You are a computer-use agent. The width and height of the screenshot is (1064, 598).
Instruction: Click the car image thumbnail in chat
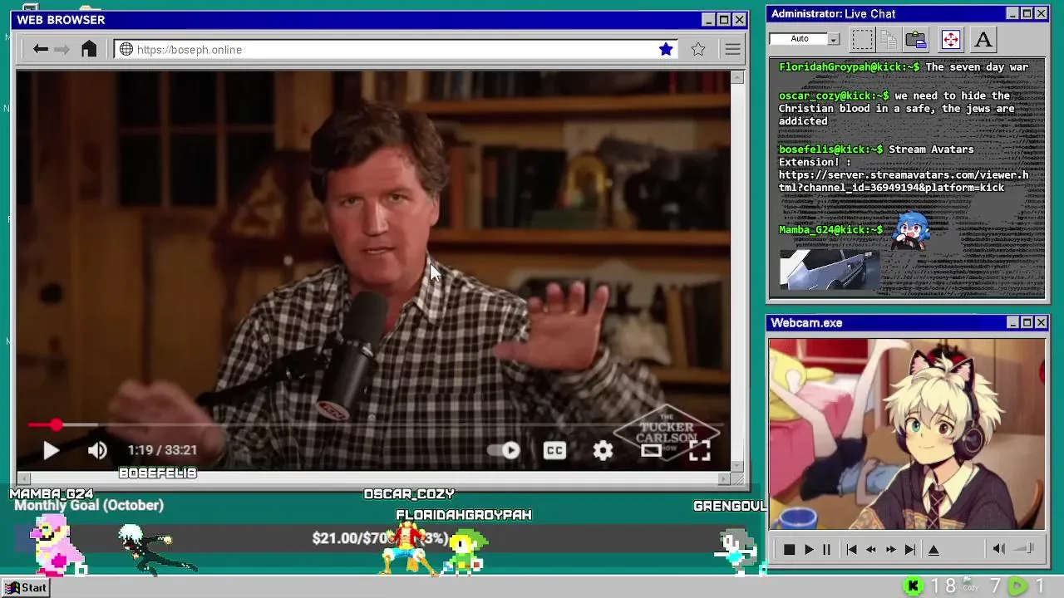(829, 270)
